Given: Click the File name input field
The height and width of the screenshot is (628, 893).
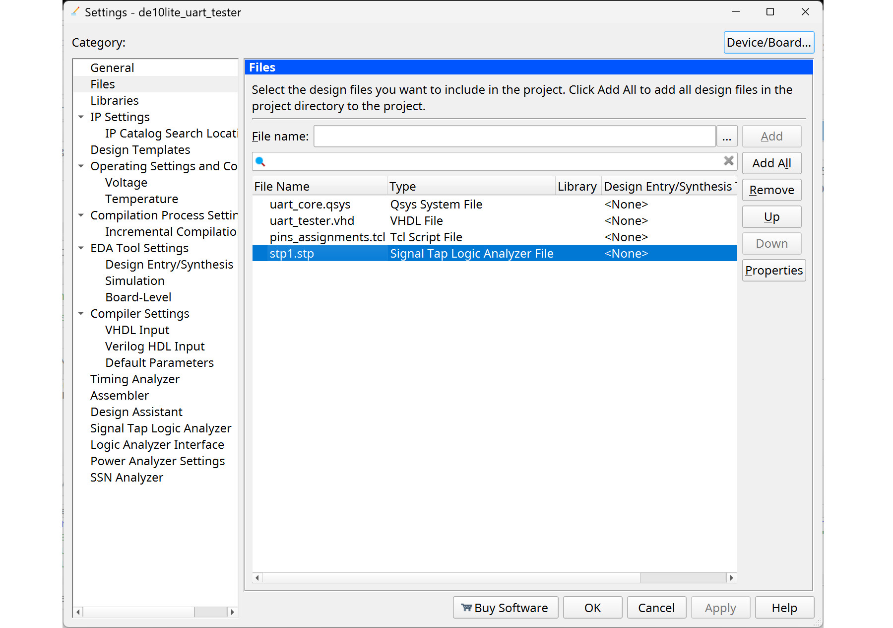Looking at the screenshot, I should [x=514, y=137].
